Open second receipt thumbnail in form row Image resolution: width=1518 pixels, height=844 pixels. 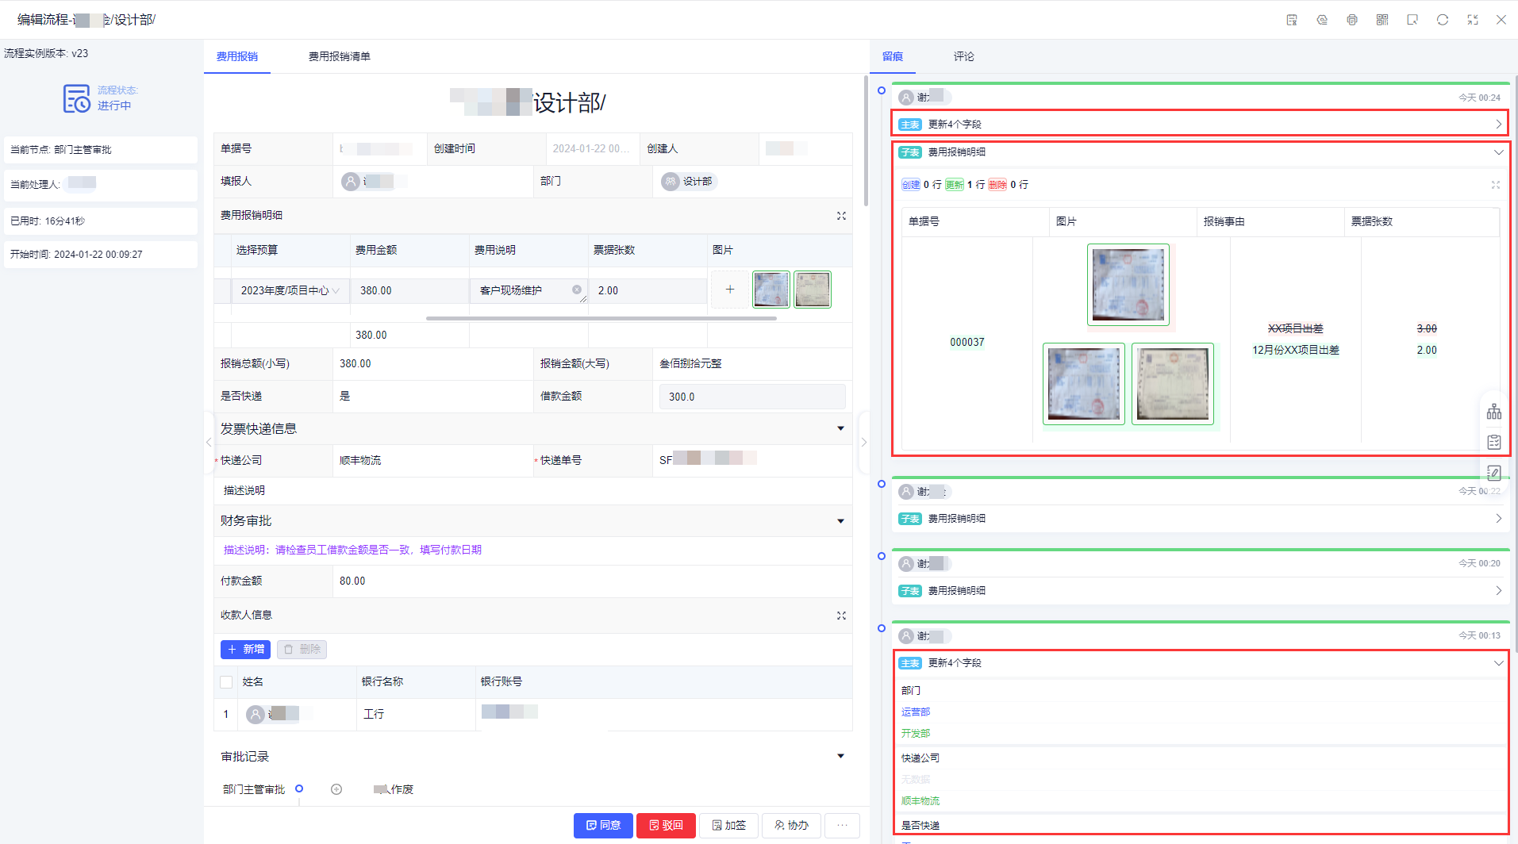click(813, 290)
